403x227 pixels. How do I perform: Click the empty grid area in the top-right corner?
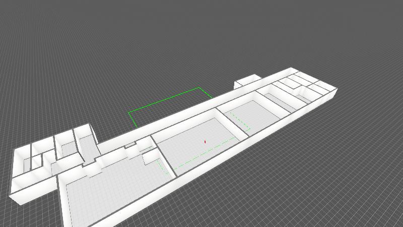coord(363,25)
